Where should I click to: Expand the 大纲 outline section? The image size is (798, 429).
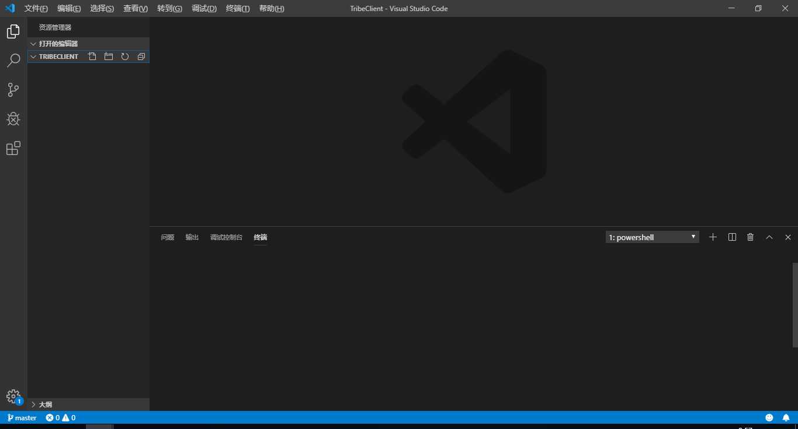(x=88, y=405)
